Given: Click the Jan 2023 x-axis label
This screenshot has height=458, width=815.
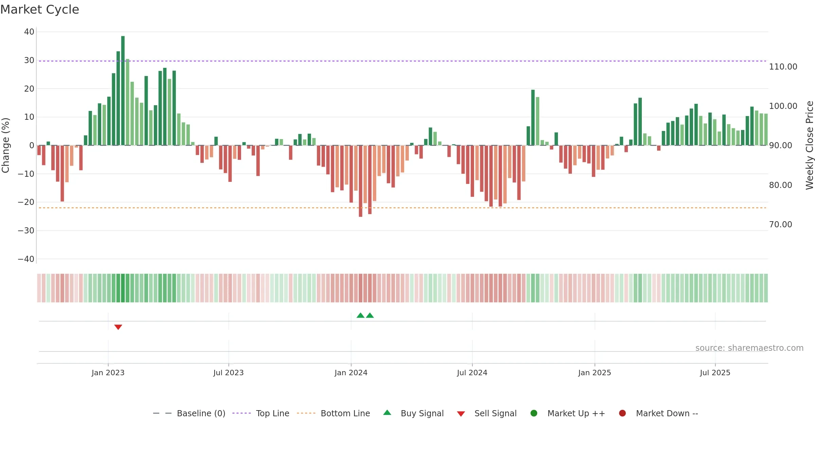Looking at the screenshot, I should pos(108,373).
